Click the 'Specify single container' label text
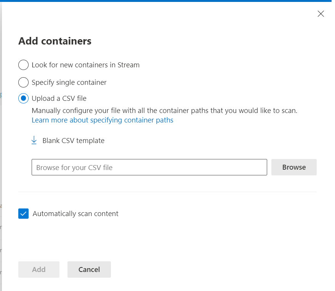This screenshot has width=335, height=291. coord(69,82)
